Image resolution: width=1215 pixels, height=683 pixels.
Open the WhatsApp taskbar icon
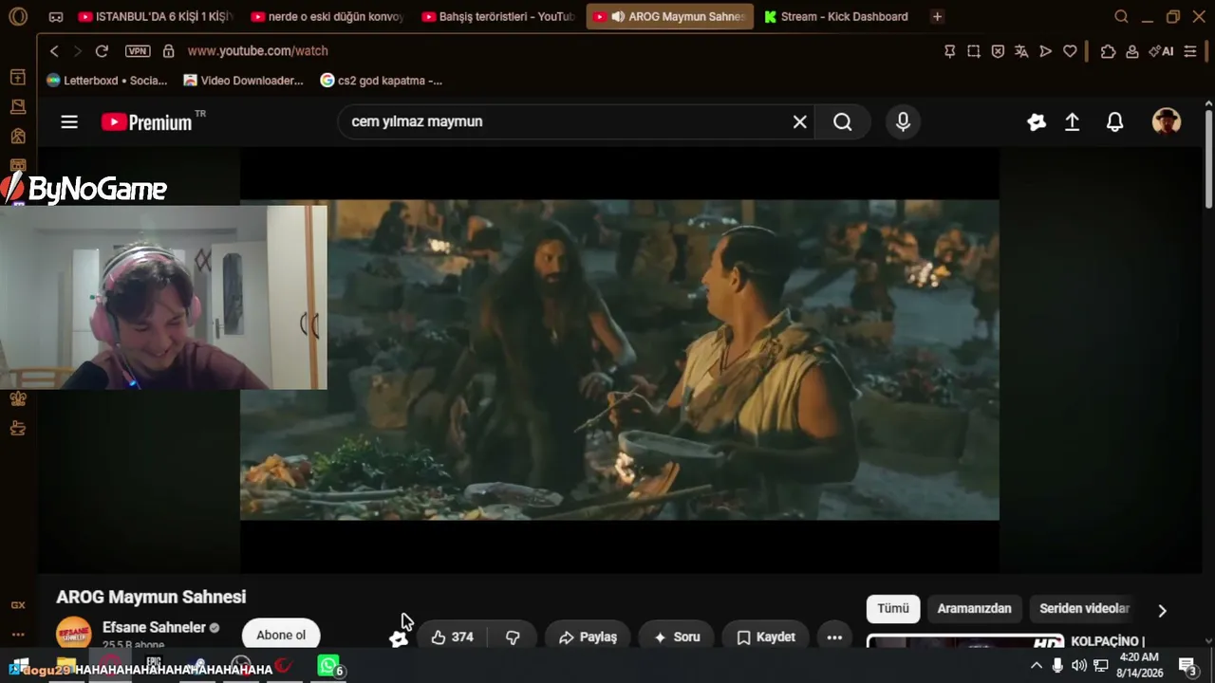click(x=327, y=666)
